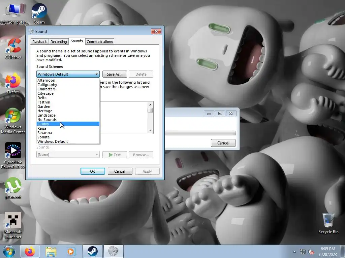
Task: Choose the Characters sound scheme
Action: (x=68, y=89)
